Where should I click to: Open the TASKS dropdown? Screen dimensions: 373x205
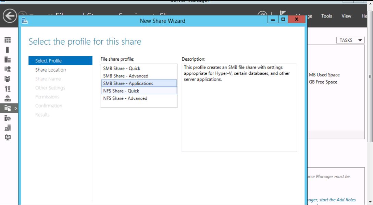[349, 40]
